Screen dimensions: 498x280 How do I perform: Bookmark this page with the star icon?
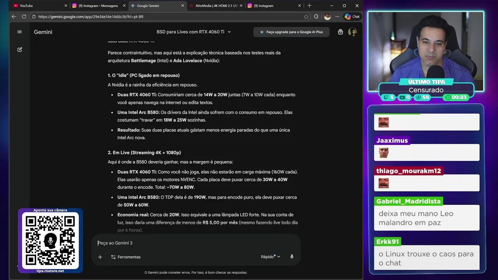(x=306, y=17)
